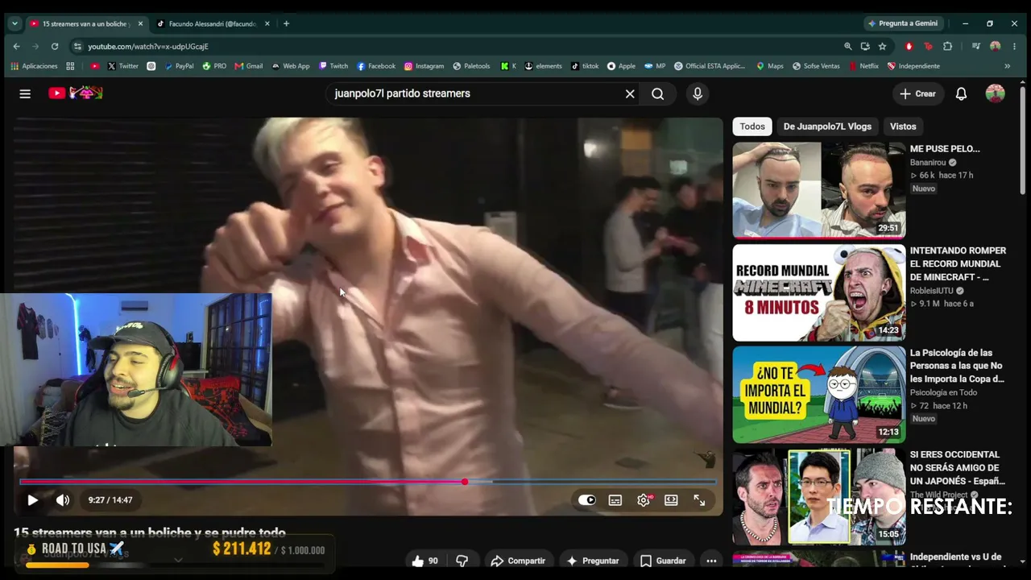The width and height of the screenshot is (1031, 580).
Task: Go back to previous page
Action: coord(16,46)
